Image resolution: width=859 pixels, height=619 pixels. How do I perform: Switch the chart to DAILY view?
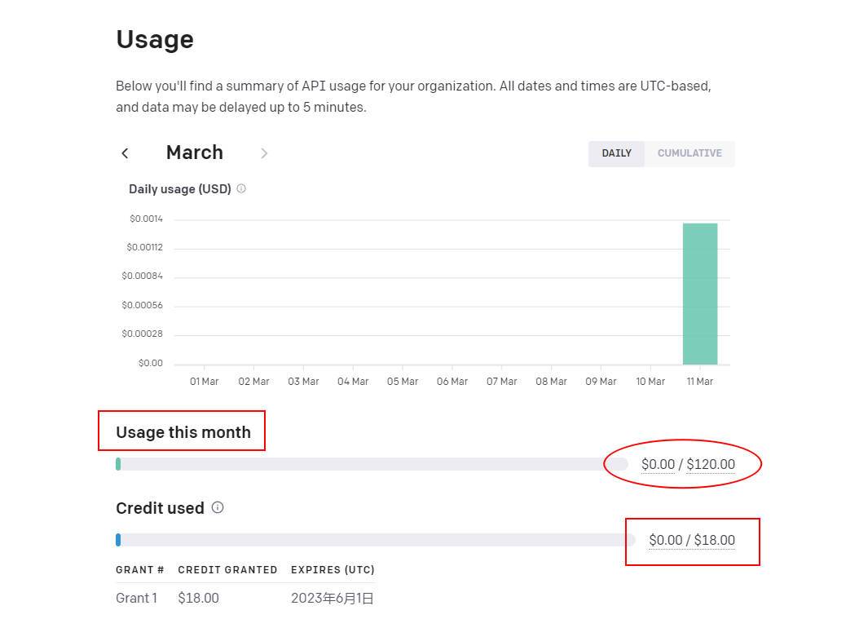[616, 153]
